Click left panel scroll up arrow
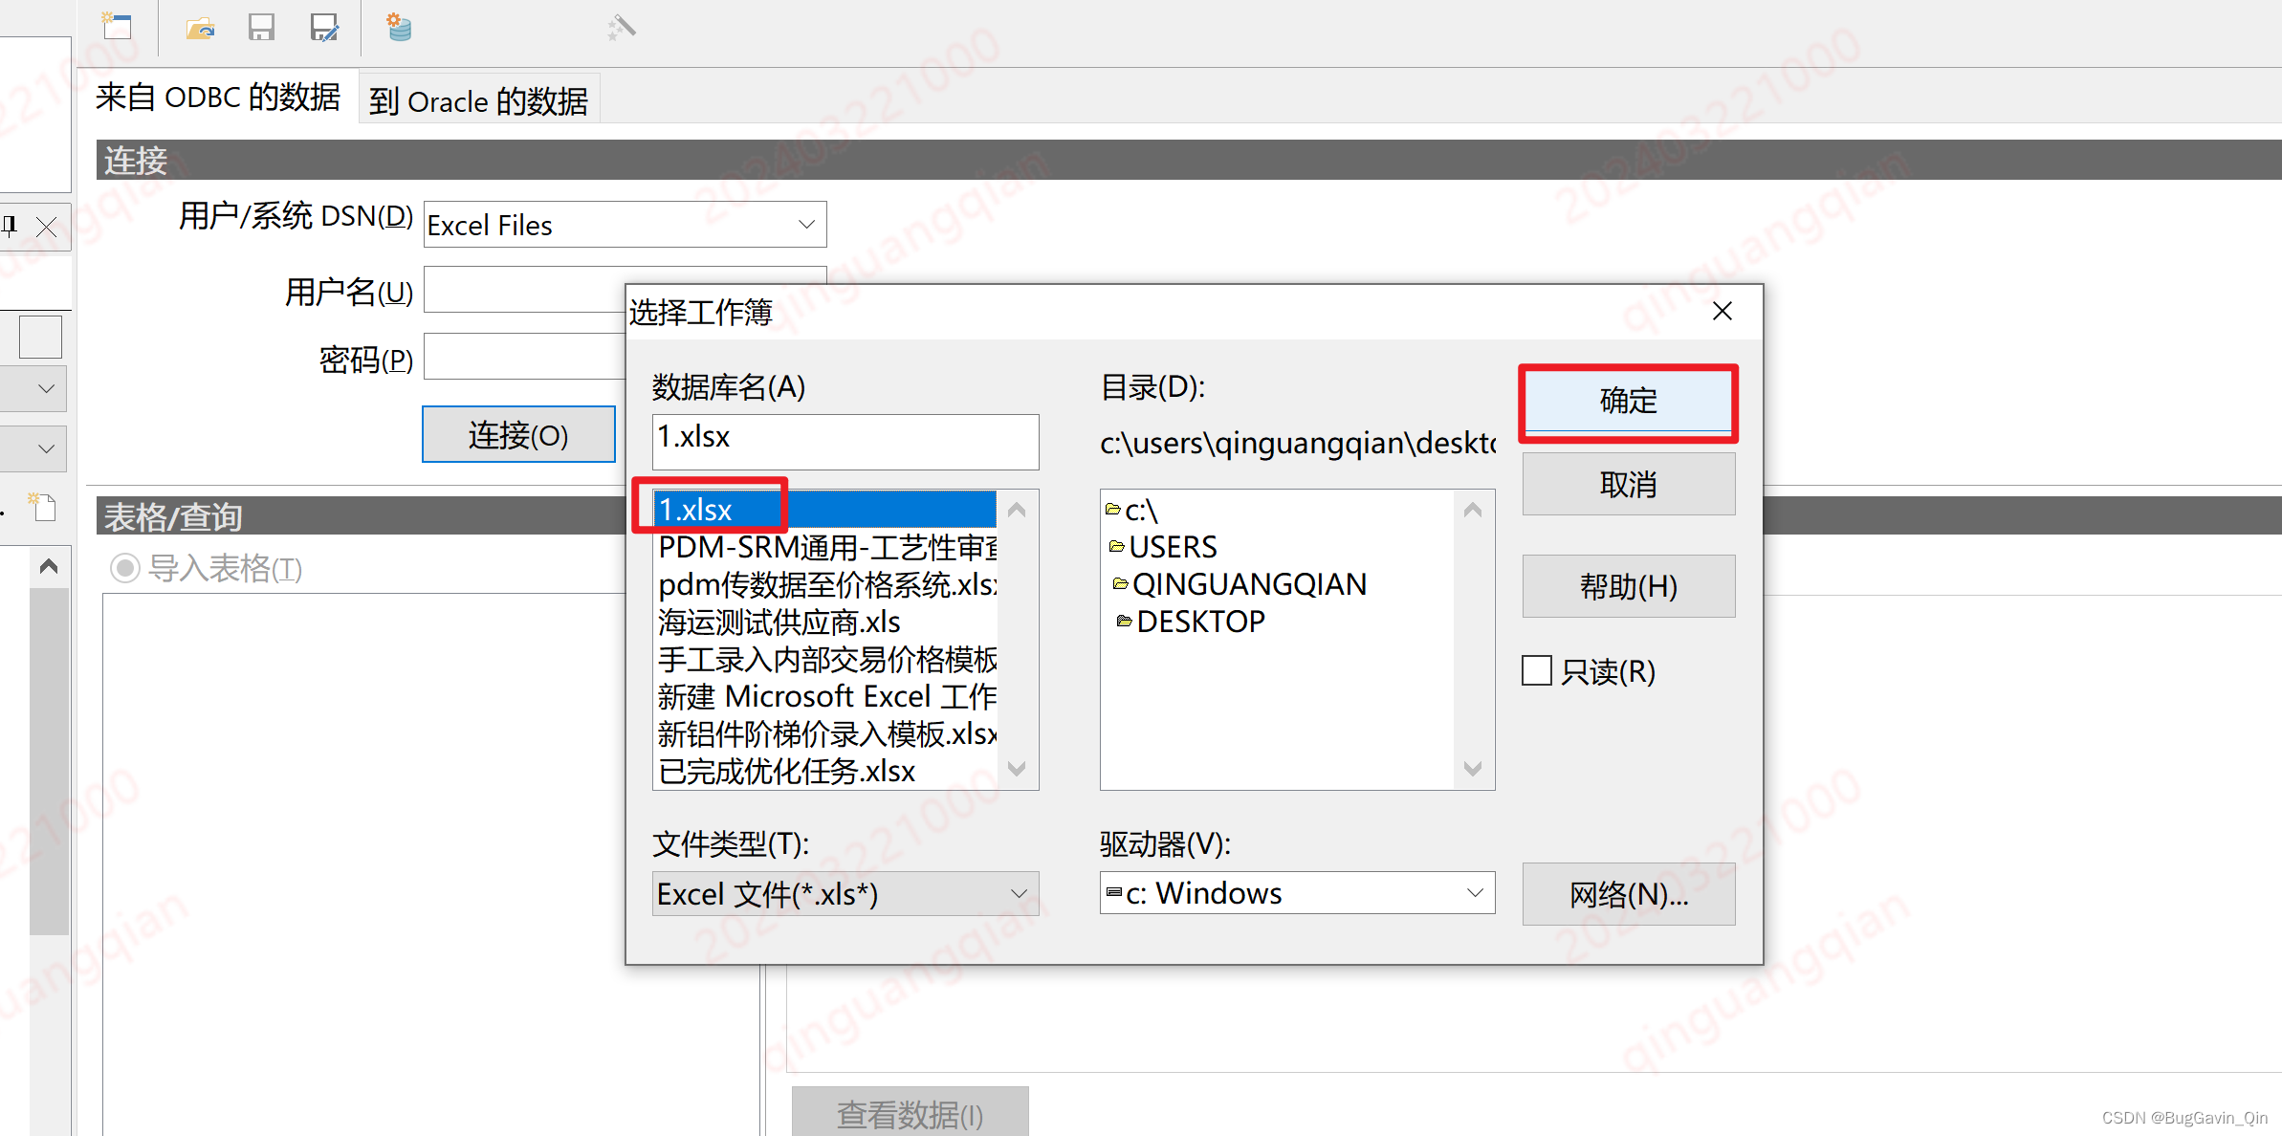This screenshot has height=1136, width=2282. pyautogui.click(x=49, y=566)
